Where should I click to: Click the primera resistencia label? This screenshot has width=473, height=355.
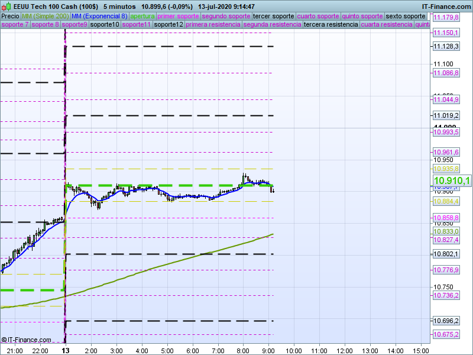213,25
